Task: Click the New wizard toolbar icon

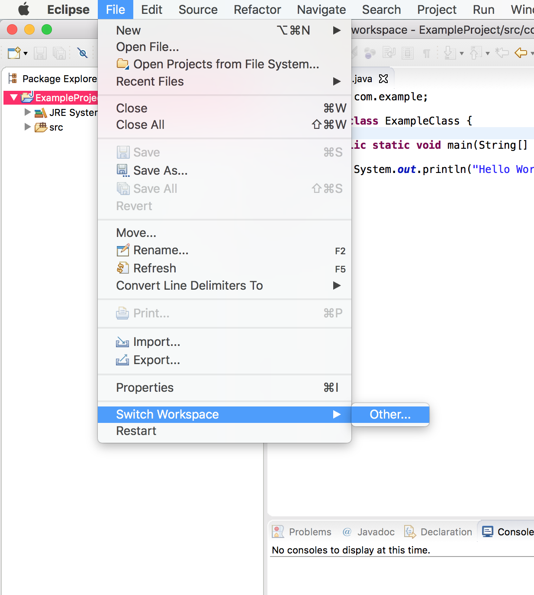Action: pos(14,53)
